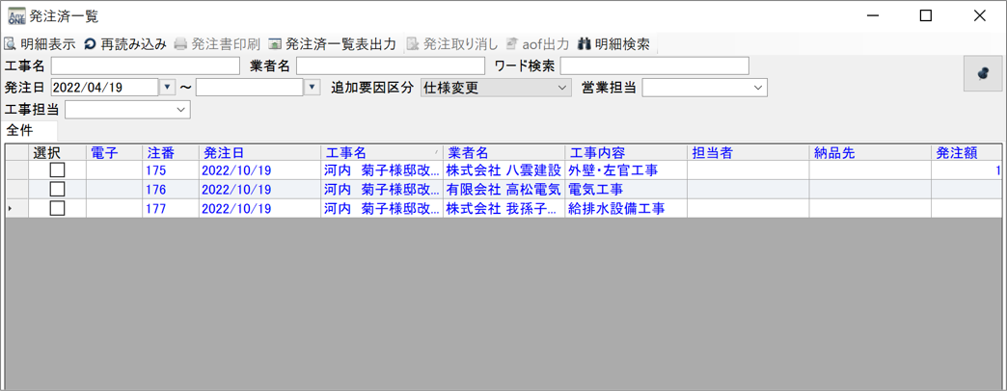Open the 発注日 end date picker arrow
The width and height of the screenshot is (1007, 391).
click(313, 88)
